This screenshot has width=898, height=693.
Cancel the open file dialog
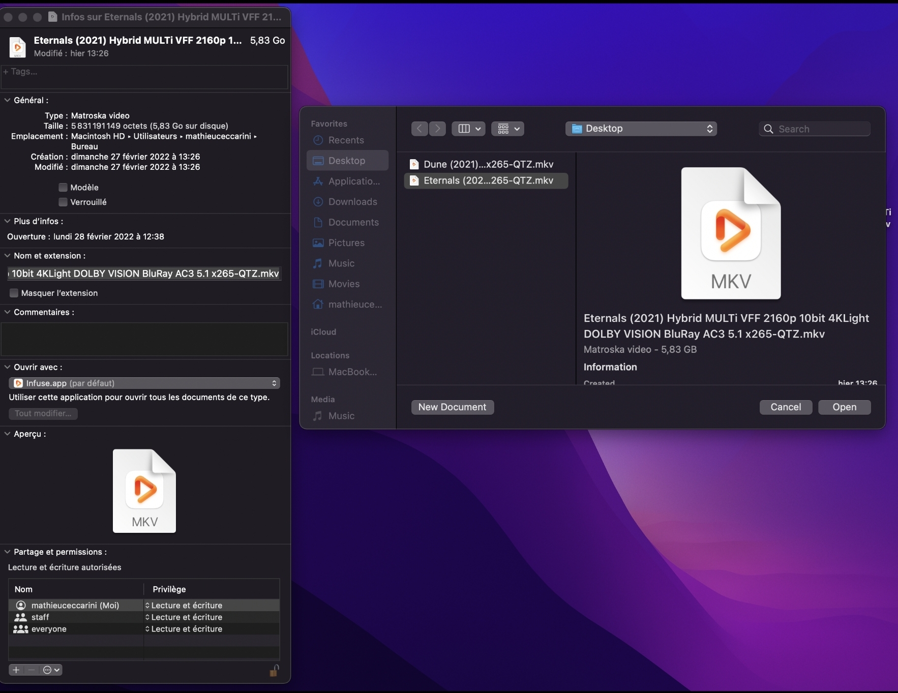tap(786, 407)
